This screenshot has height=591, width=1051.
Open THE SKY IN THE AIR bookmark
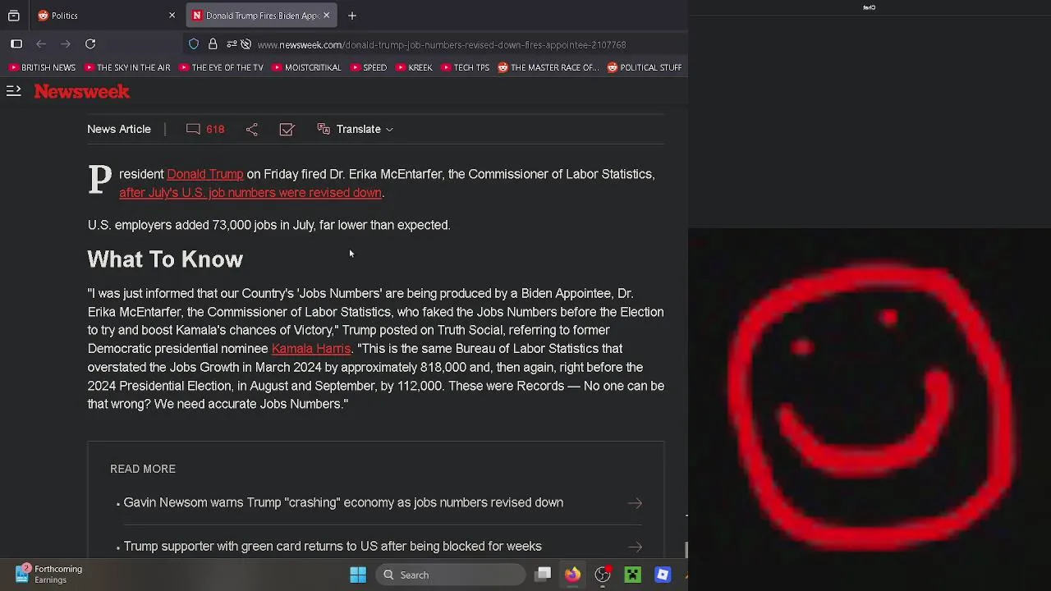click(x=128, y=67)
